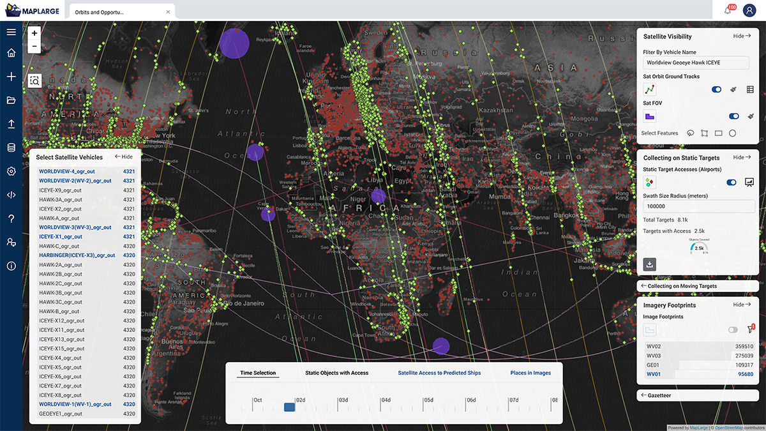Click the presentation screen icon for Static Target Accesses
766x431 pixels.
(x=750, y=182)
